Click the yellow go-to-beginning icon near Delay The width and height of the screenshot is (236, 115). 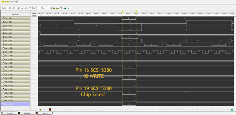[x=54, y=8]
